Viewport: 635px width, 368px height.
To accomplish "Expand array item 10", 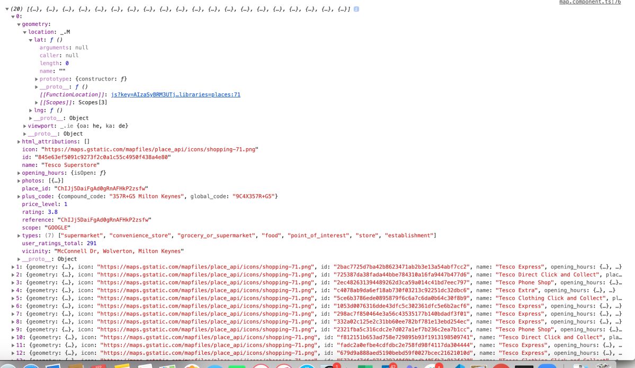I will pyautogui.click(x=13, y=338).
